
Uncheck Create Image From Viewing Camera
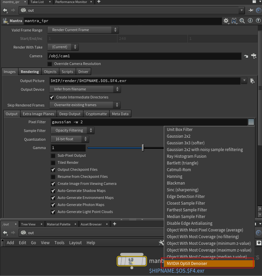click(53, 184)
